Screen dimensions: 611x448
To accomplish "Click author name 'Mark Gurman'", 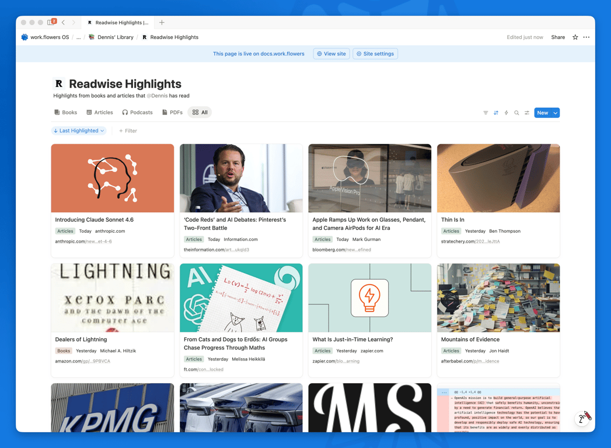I will pos(366,240).
